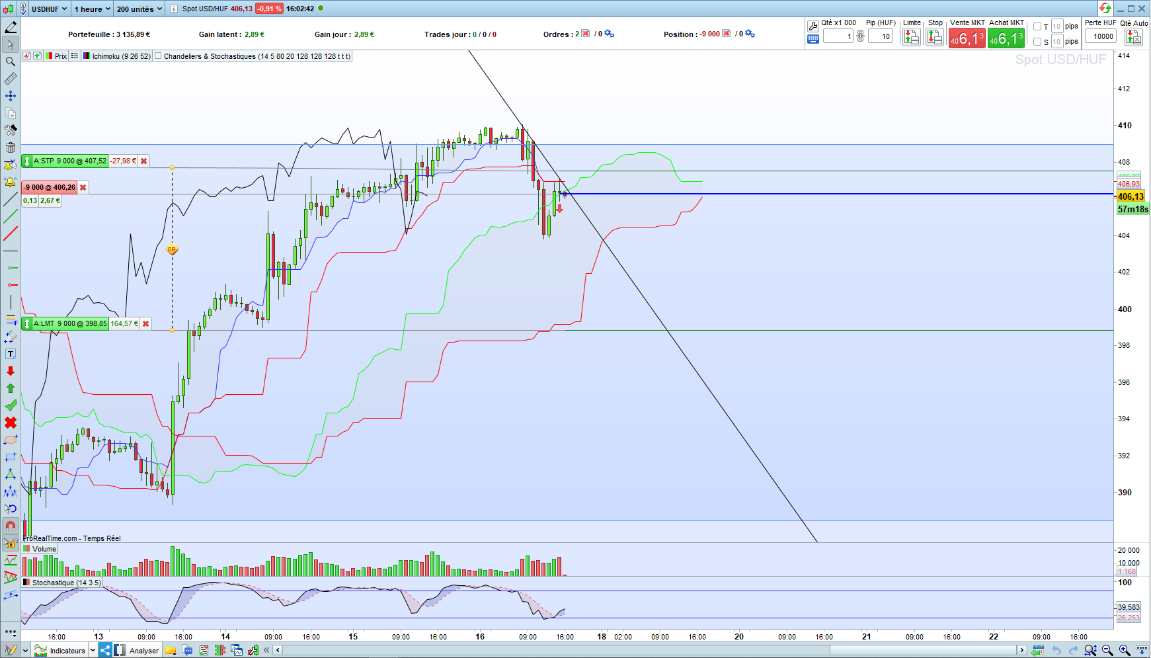The height and width of the screenshot is (658, 1151).
Task: Enable the S stop pips checkbox
Action: point(1037,42)
